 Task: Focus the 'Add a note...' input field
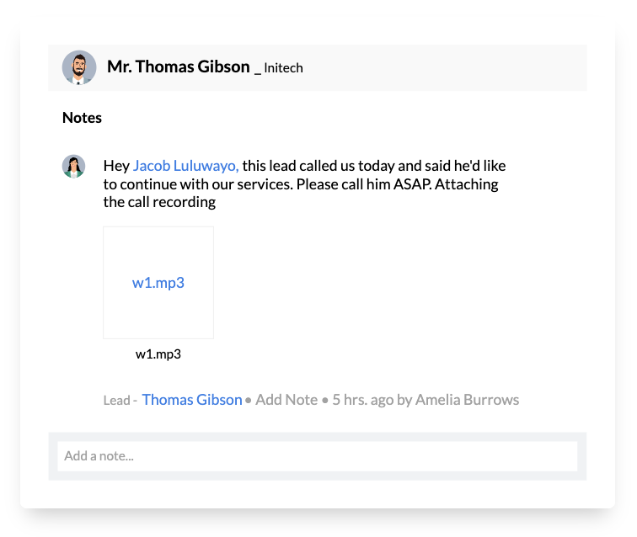[317, 456]
